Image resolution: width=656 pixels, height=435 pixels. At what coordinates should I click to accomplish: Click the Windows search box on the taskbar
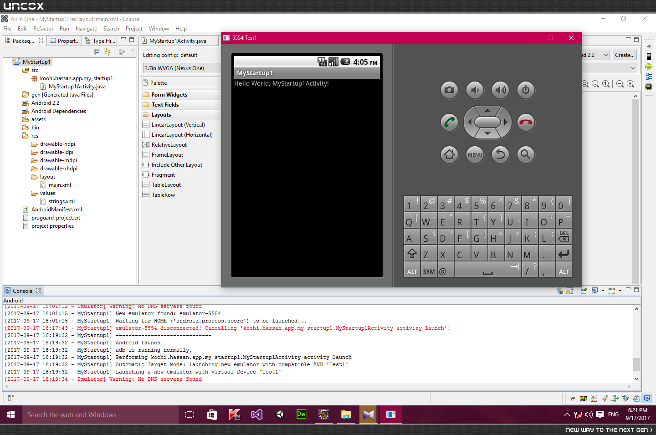[99, 415]
